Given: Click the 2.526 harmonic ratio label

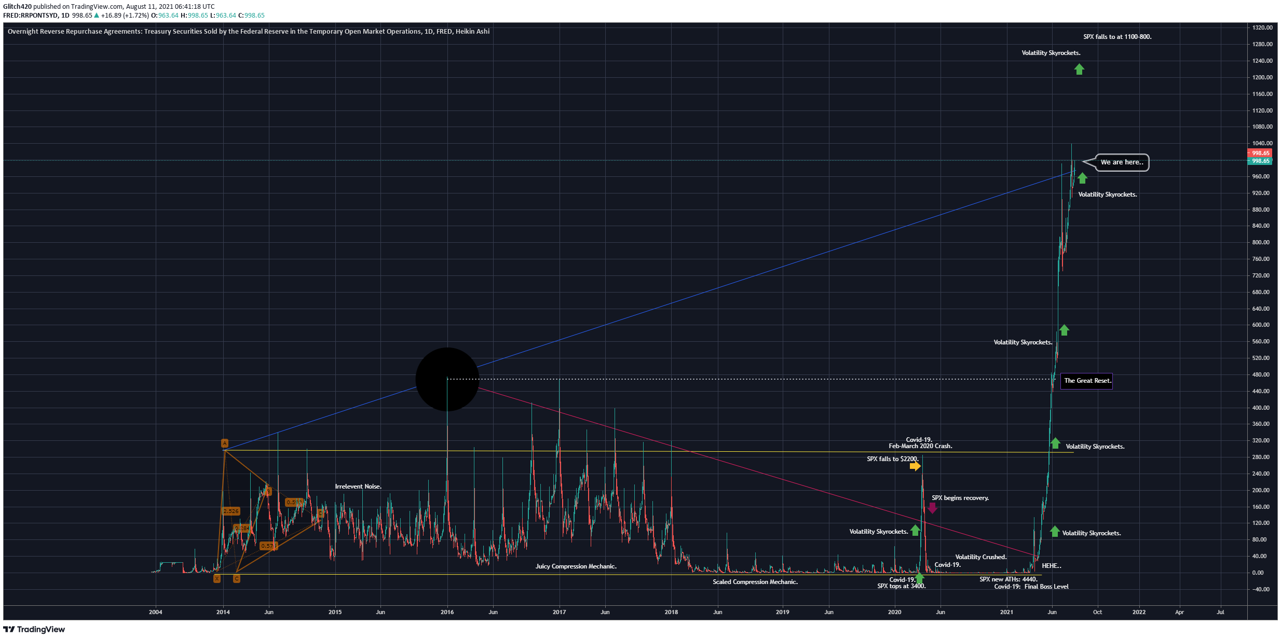Looking at the screenshot, I should (231, 511).
